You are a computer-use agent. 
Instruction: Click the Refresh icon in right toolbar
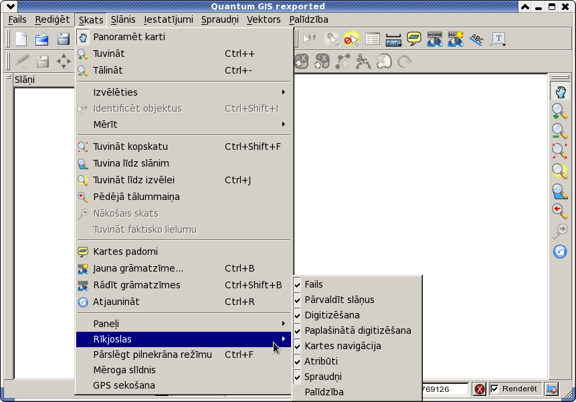[x=560, y=252]
